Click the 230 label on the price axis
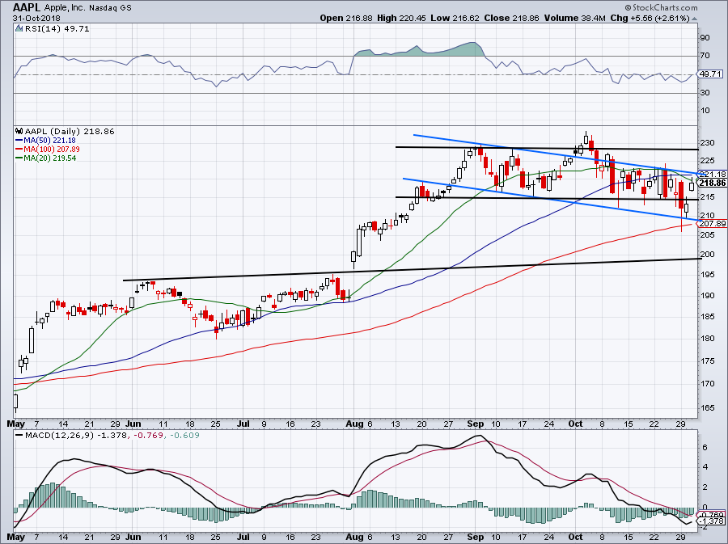Viewport: 728px width, 544px height. 707,143
